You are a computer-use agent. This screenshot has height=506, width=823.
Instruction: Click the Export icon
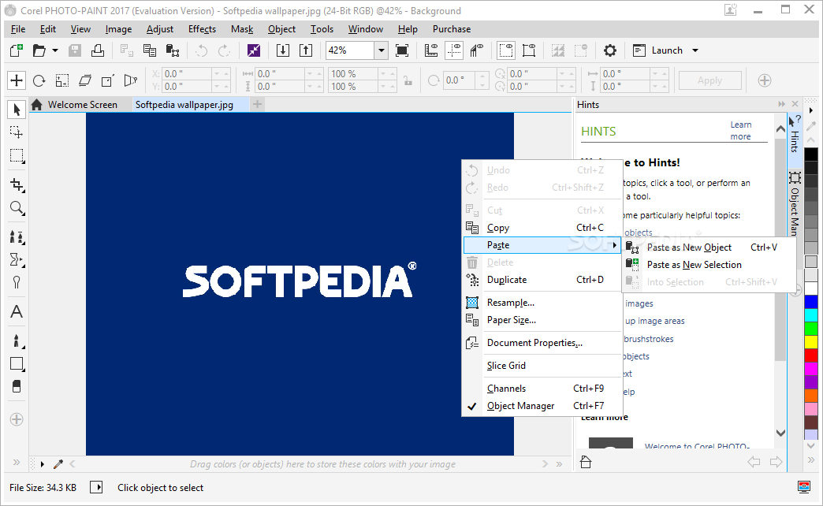click(x=306, y=50)
